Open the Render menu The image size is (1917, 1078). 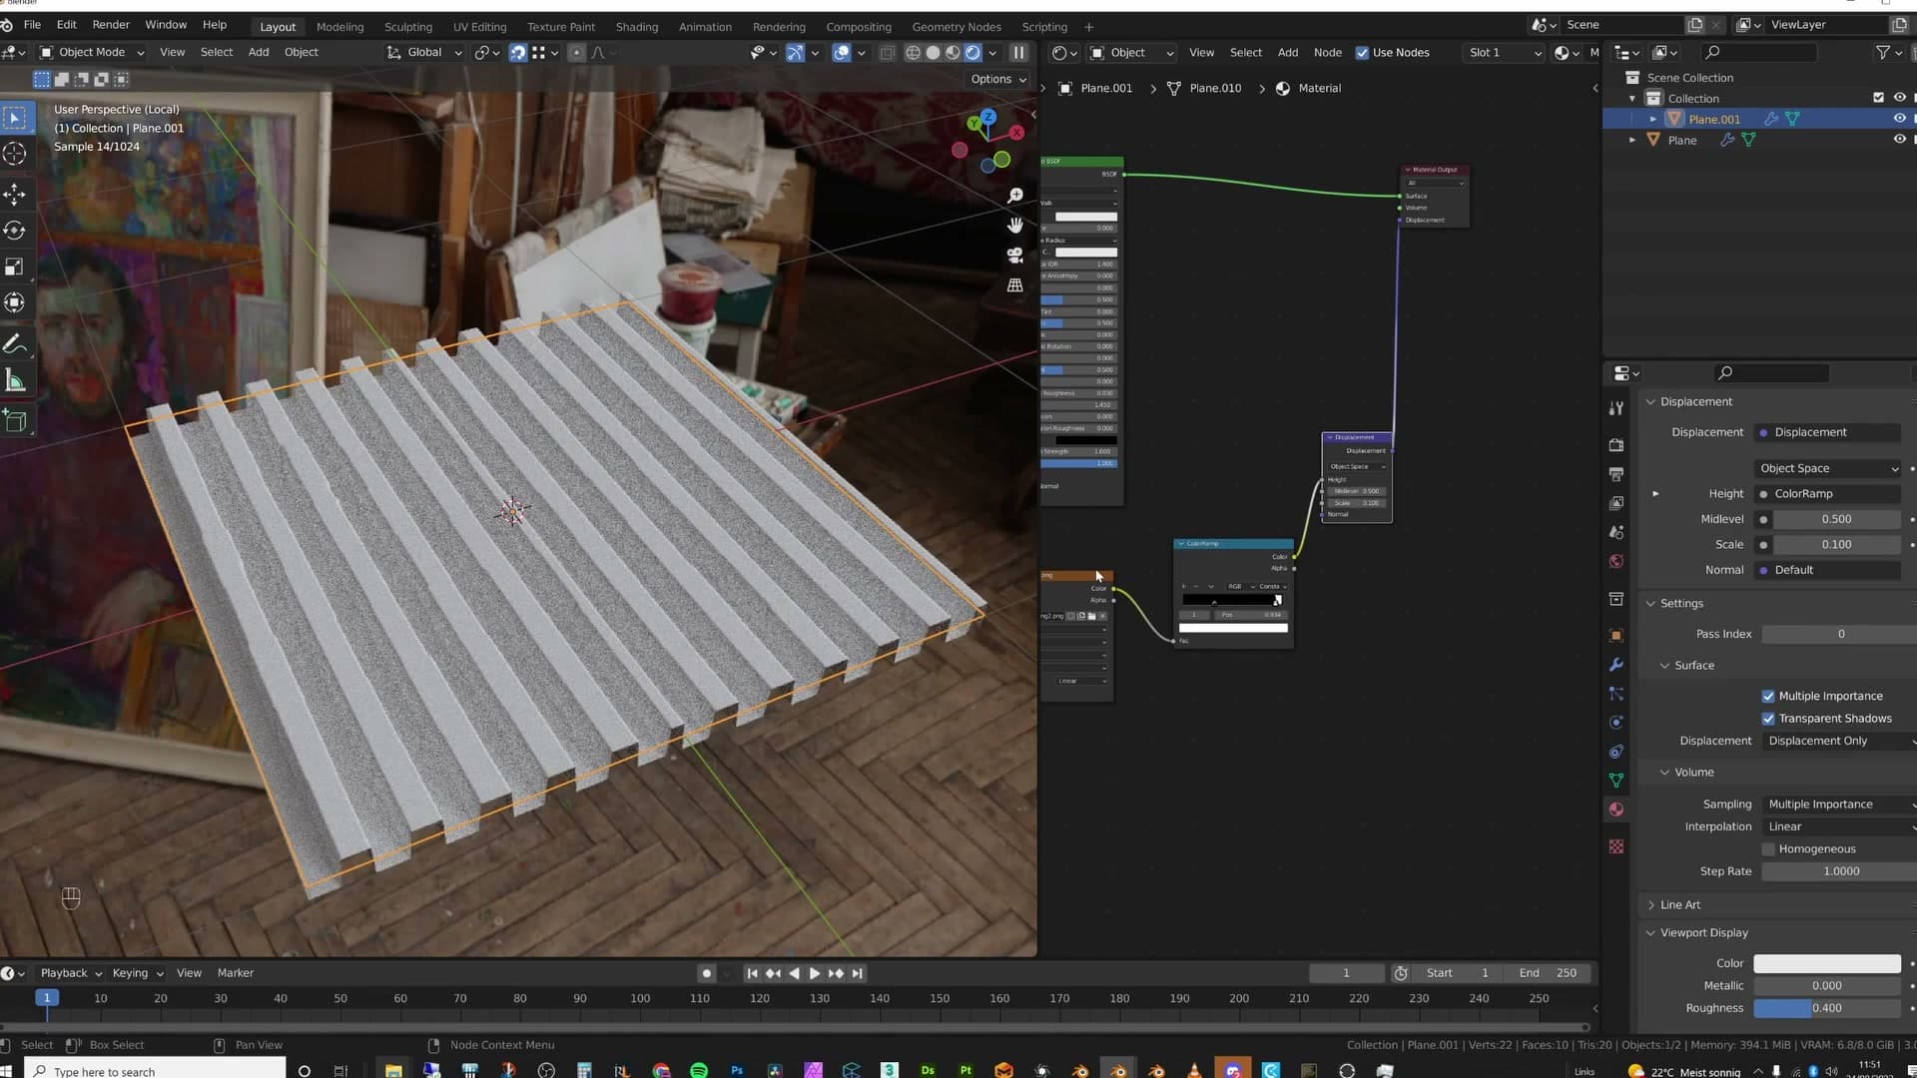click(111, 25)
